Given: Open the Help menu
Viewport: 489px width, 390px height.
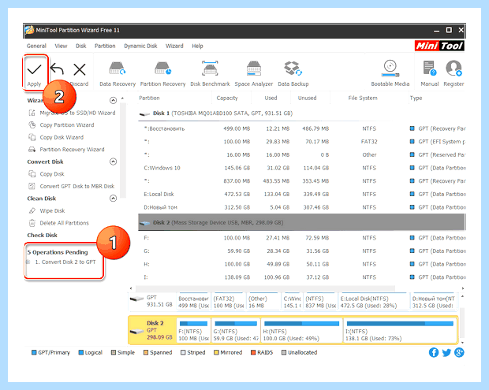Looking at the screenshot, I should coord(197,46).
